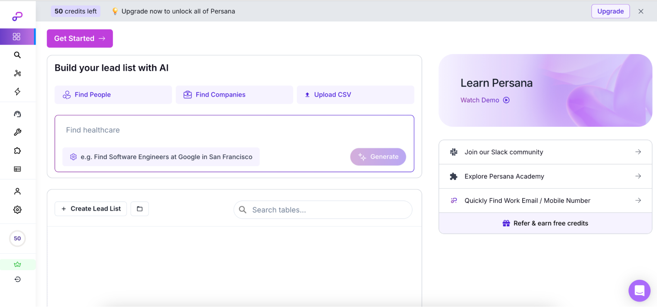The image size is (657, 307).
Task: Click the logout icon in sidebar
Action: pyautogui.click(x=17, y=279)
